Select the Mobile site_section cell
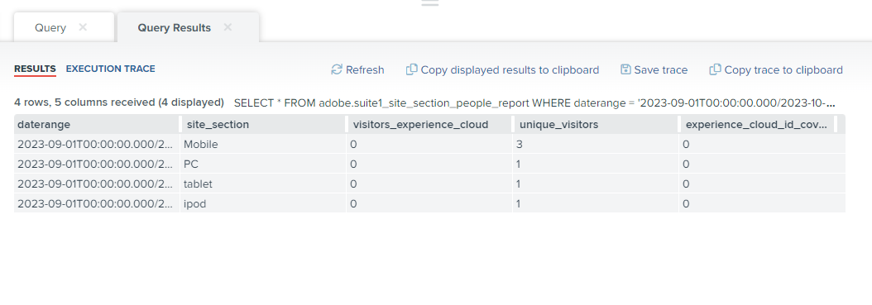This screenshot has height=305, width=872. (x=263, y=145)
